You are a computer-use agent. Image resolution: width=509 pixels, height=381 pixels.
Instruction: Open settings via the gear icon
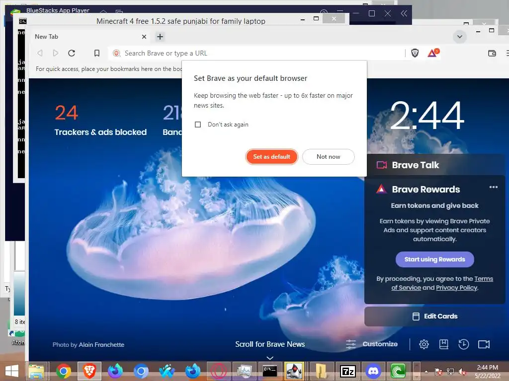pos(424,344)
